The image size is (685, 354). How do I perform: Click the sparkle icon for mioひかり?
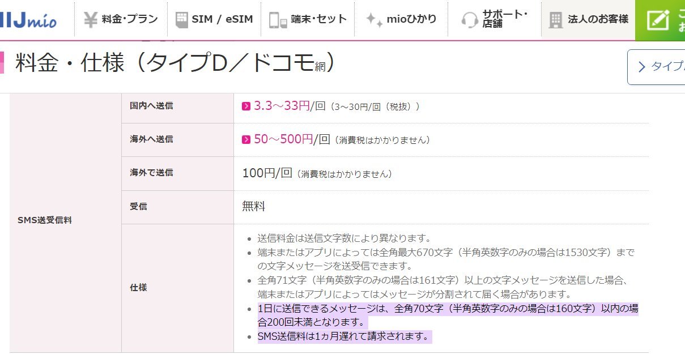(x=374, y=20)
